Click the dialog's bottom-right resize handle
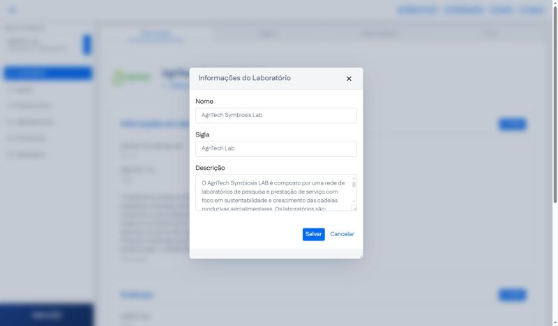558x326 pixels. (360, 256)
